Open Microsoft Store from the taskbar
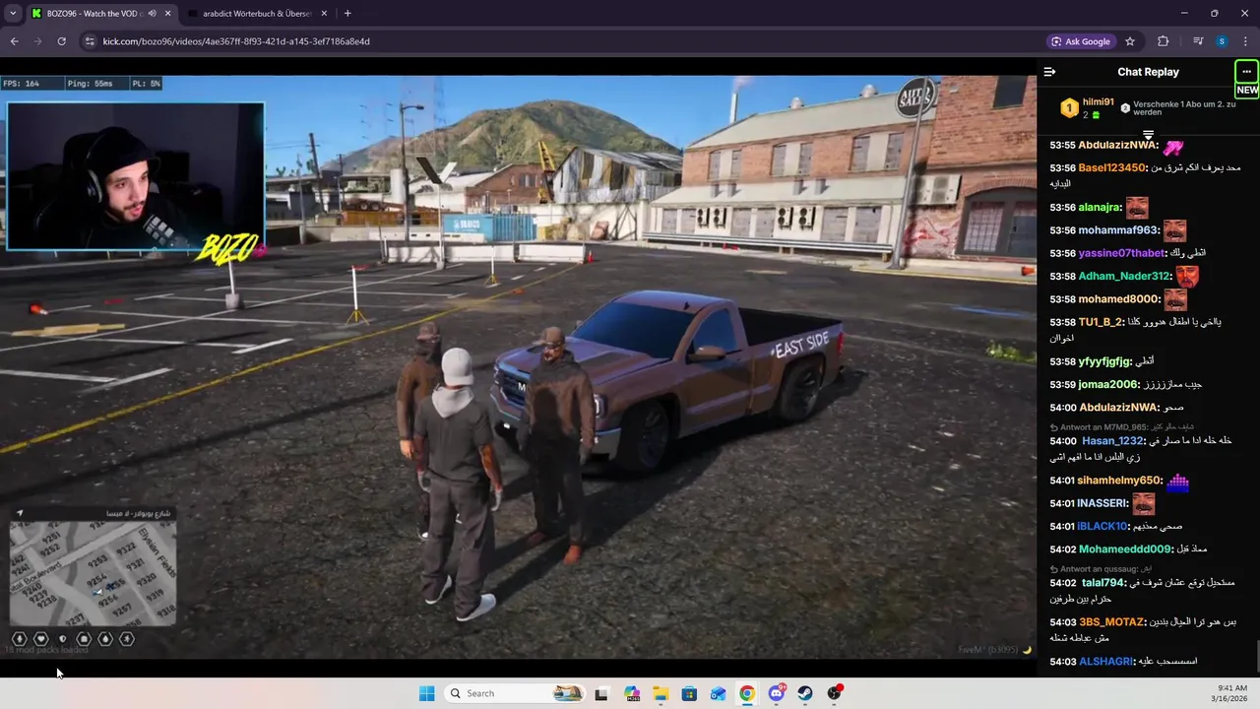This screenshot has height=709, width=1260. 689,693
